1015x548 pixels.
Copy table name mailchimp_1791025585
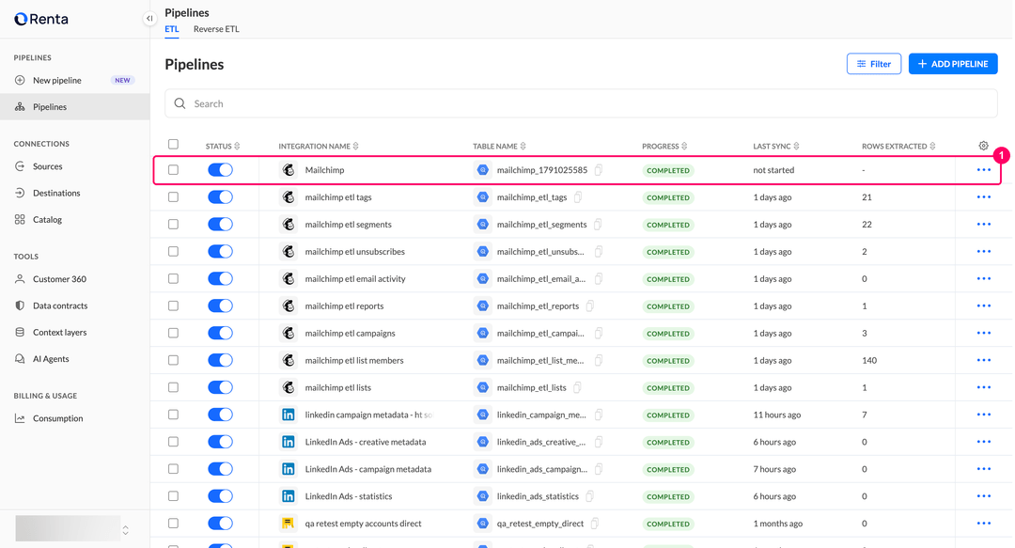point(598,170)
